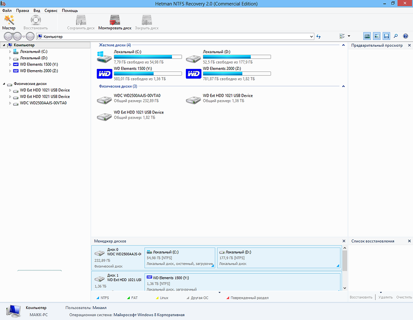Select physical disk WDC WD2500AAJS-00VTA0 icon
The width and height of the screenshot is (413, 320).
coord(105,100)
